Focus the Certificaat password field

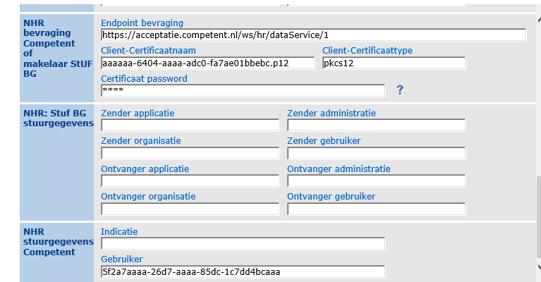tap(243, 91)
